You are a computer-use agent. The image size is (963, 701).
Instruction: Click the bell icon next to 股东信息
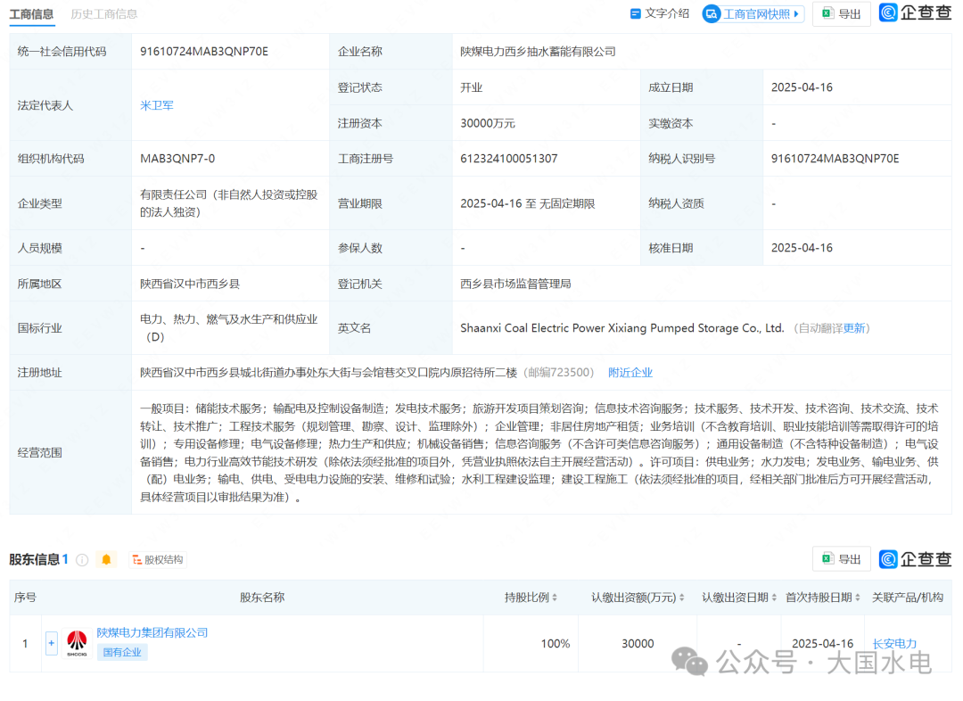[107, 559]
